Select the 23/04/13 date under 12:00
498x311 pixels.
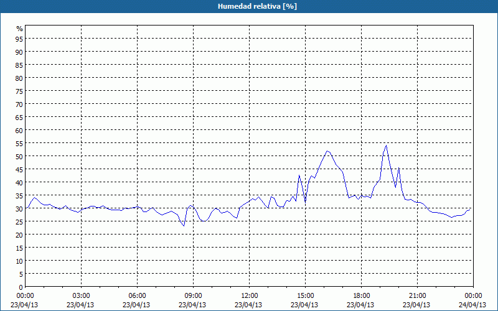[248, 305]
